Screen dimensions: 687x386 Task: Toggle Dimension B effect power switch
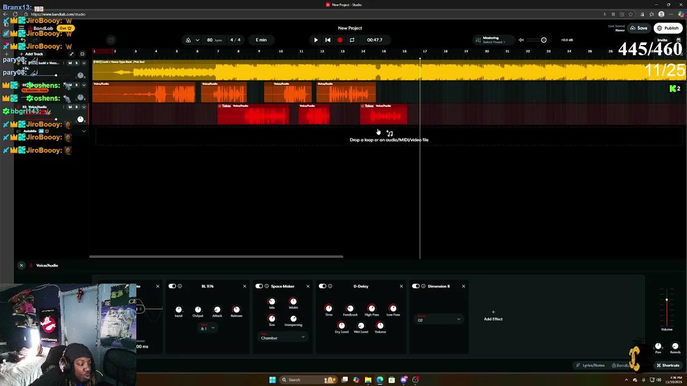coord(415,286)
